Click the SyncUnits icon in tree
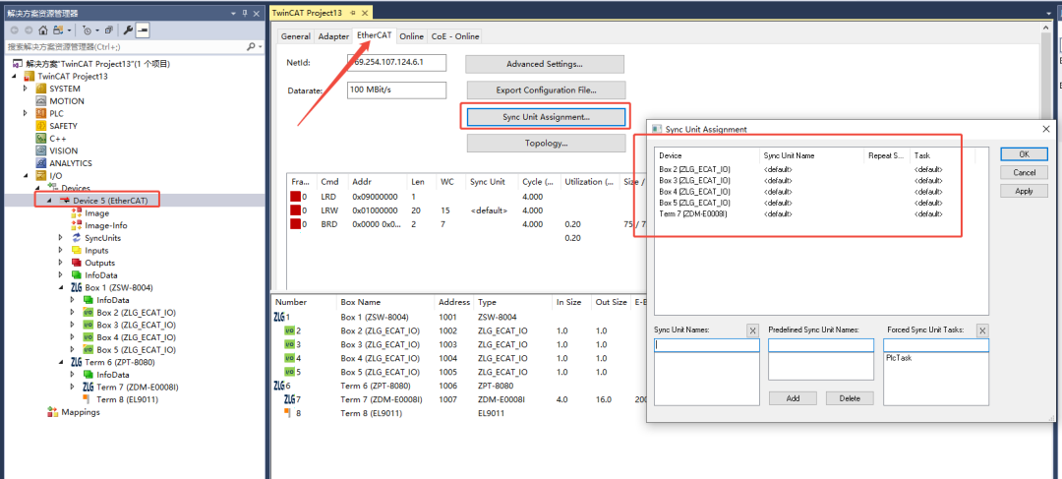The width and height of the screenshot is (1062, 479). coord(77,238)
